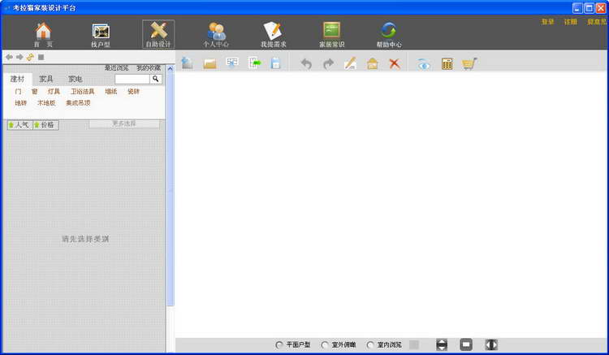Select the 室内浏览 radio button
Image resolution: width=609 pixels, height=355 pixels.
[370, 345]
